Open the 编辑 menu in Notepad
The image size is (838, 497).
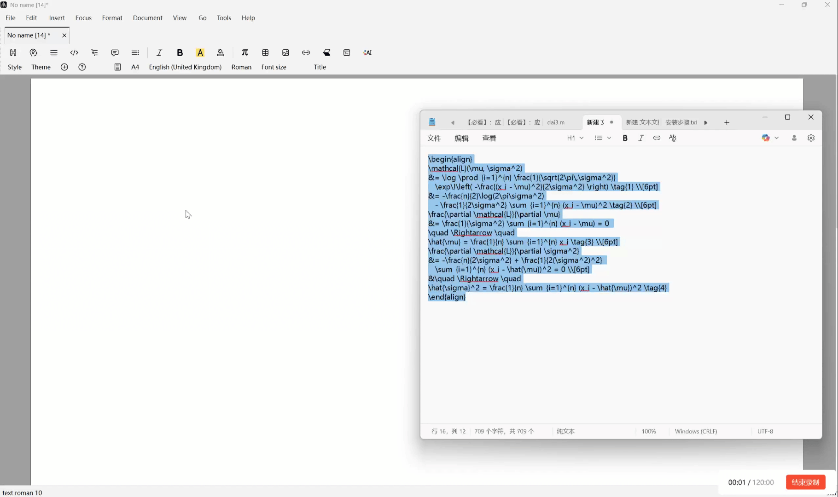coord(461,138)
